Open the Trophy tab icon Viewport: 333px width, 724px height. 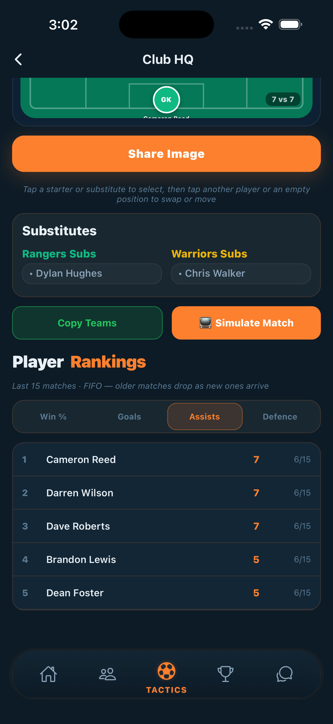coord(226,674)
